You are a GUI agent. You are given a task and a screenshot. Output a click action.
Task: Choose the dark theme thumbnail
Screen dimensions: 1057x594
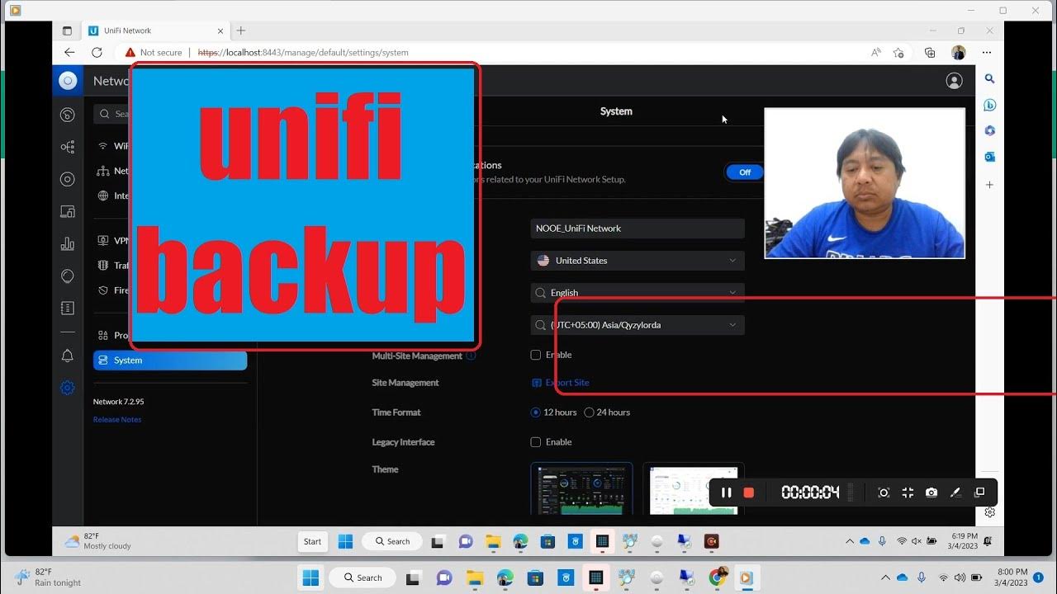pyautogui.click(x=581, y=488)
